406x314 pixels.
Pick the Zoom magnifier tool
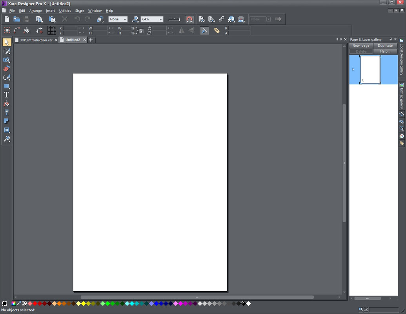(x=7, y=139)
